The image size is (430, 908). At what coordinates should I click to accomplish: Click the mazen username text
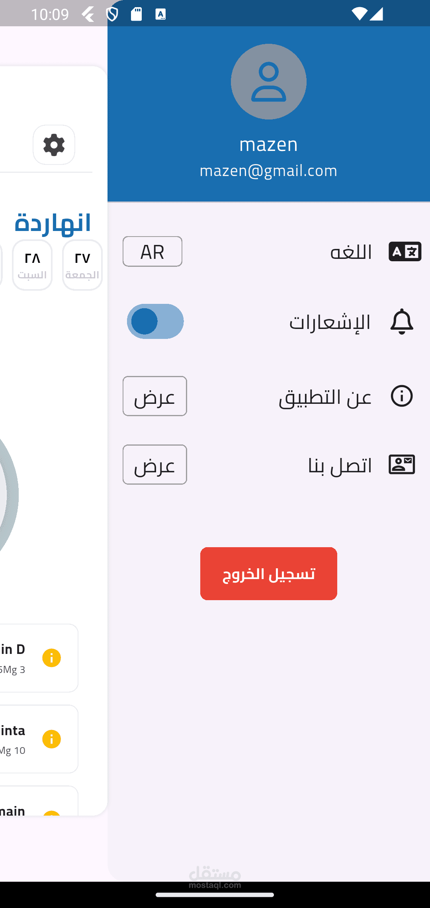point(268,144)
